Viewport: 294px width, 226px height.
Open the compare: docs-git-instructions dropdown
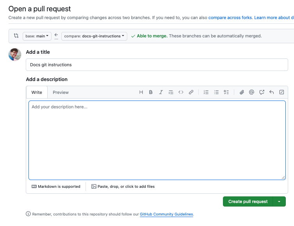point(94,36)
